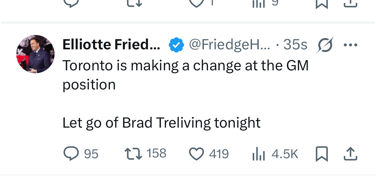This screenshot has width=376, height=183.
Task: Share the Toronto GM change tweet
Action: (x=350, y=154)
